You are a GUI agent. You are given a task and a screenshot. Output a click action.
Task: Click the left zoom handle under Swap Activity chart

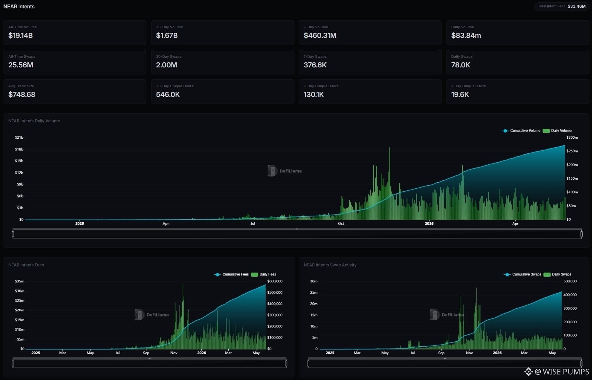click(308, 363)
